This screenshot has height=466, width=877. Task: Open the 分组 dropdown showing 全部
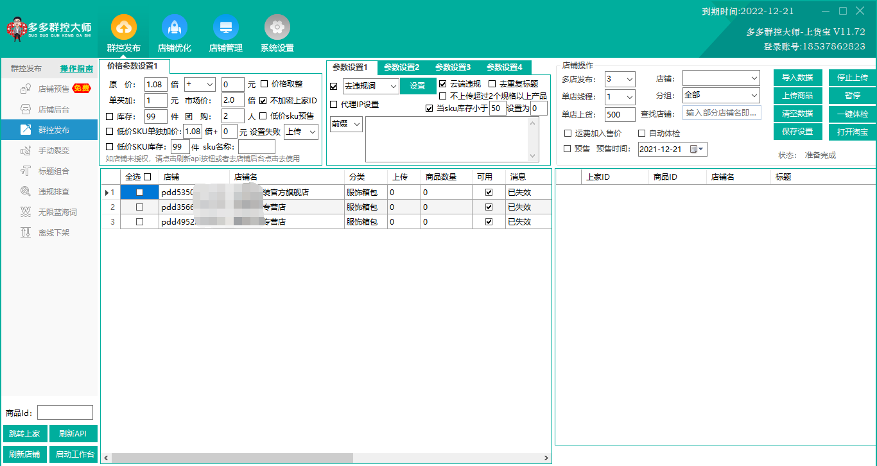pyautogui.click(x=754, y=95)
